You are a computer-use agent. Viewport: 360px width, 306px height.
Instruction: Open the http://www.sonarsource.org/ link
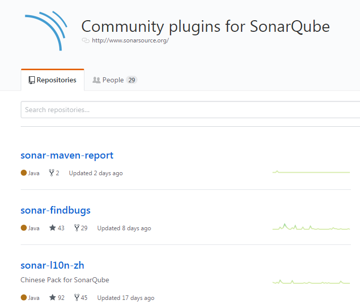click(x=130, y=40)
